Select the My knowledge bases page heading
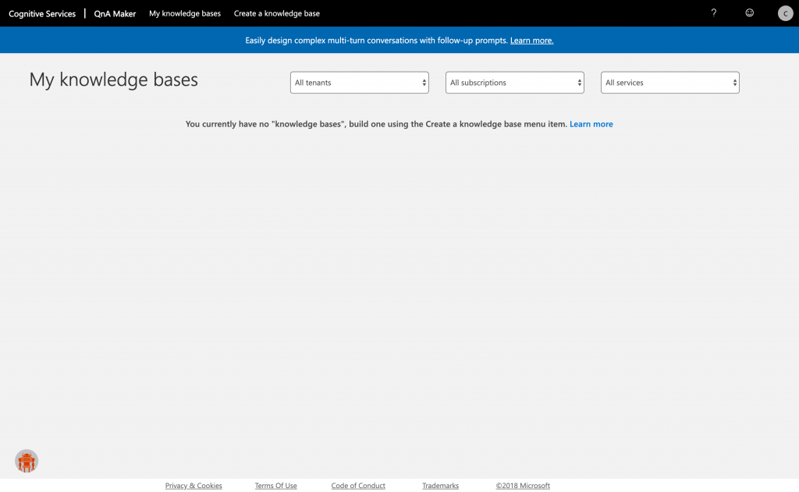Image resolution: width=799 pixels, height=492 pixels. coord(114,80)
